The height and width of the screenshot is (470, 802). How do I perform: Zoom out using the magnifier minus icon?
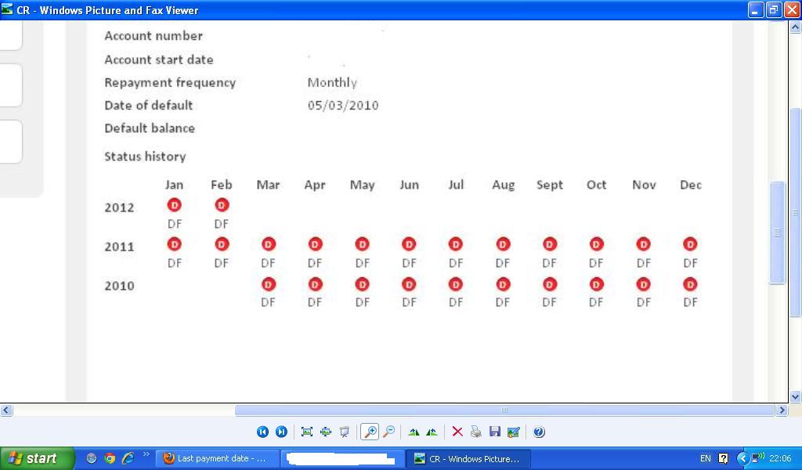pyautogui.click(x=388, y=432)
